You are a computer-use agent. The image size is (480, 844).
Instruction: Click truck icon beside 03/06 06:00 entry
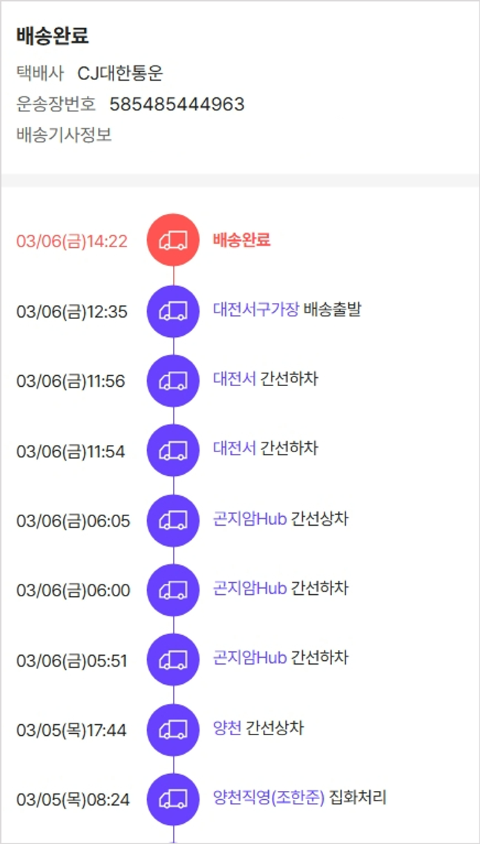pos(173,590)
